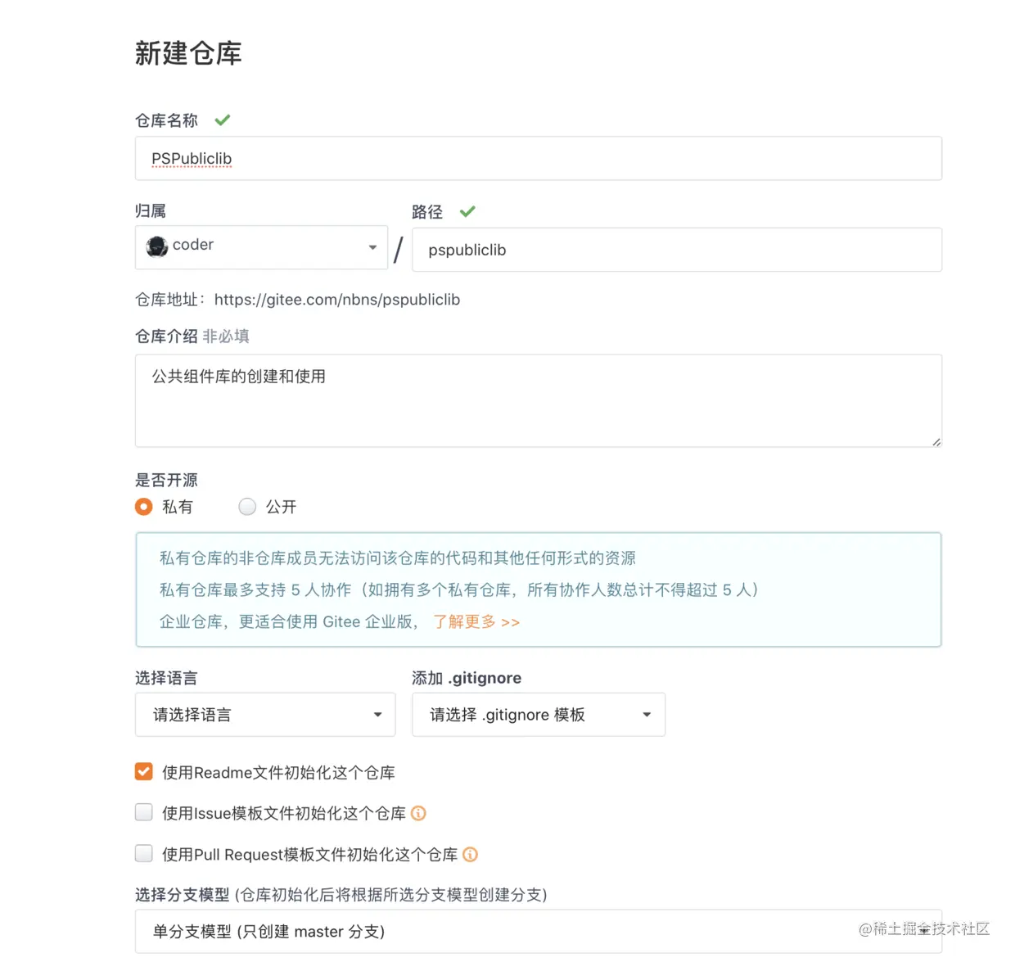Click the green checkmark next to 仓库名称
This screenshot has width=1015, height=962.
[x=222, y=120]
